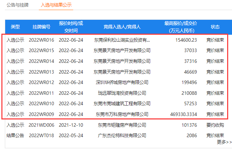The width and height of the screenshot is (232, 150).
Task: Click the price 37033
Action: [191, 50]
